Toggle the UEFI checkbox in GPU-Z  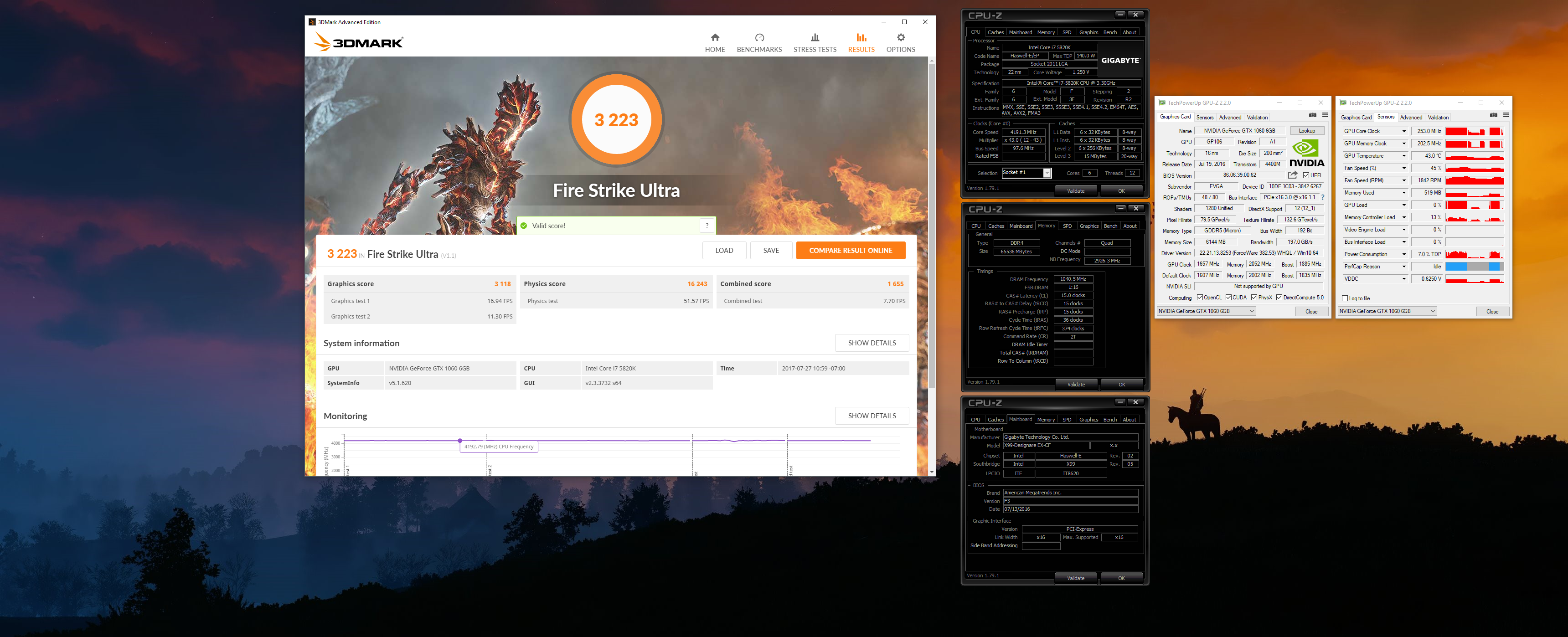tap(1306, 175)
